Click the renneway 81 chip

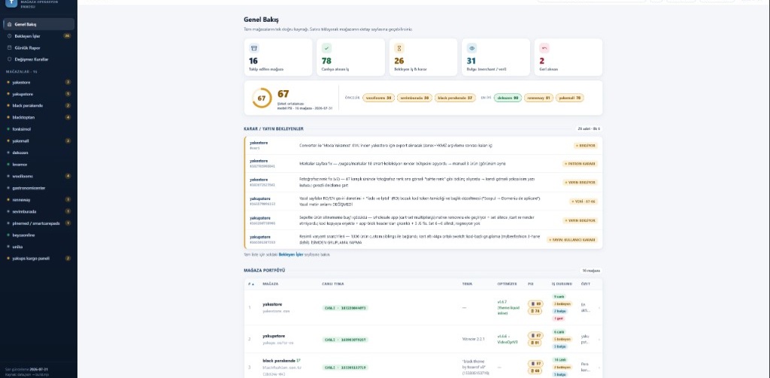click(x=538, y=98)
